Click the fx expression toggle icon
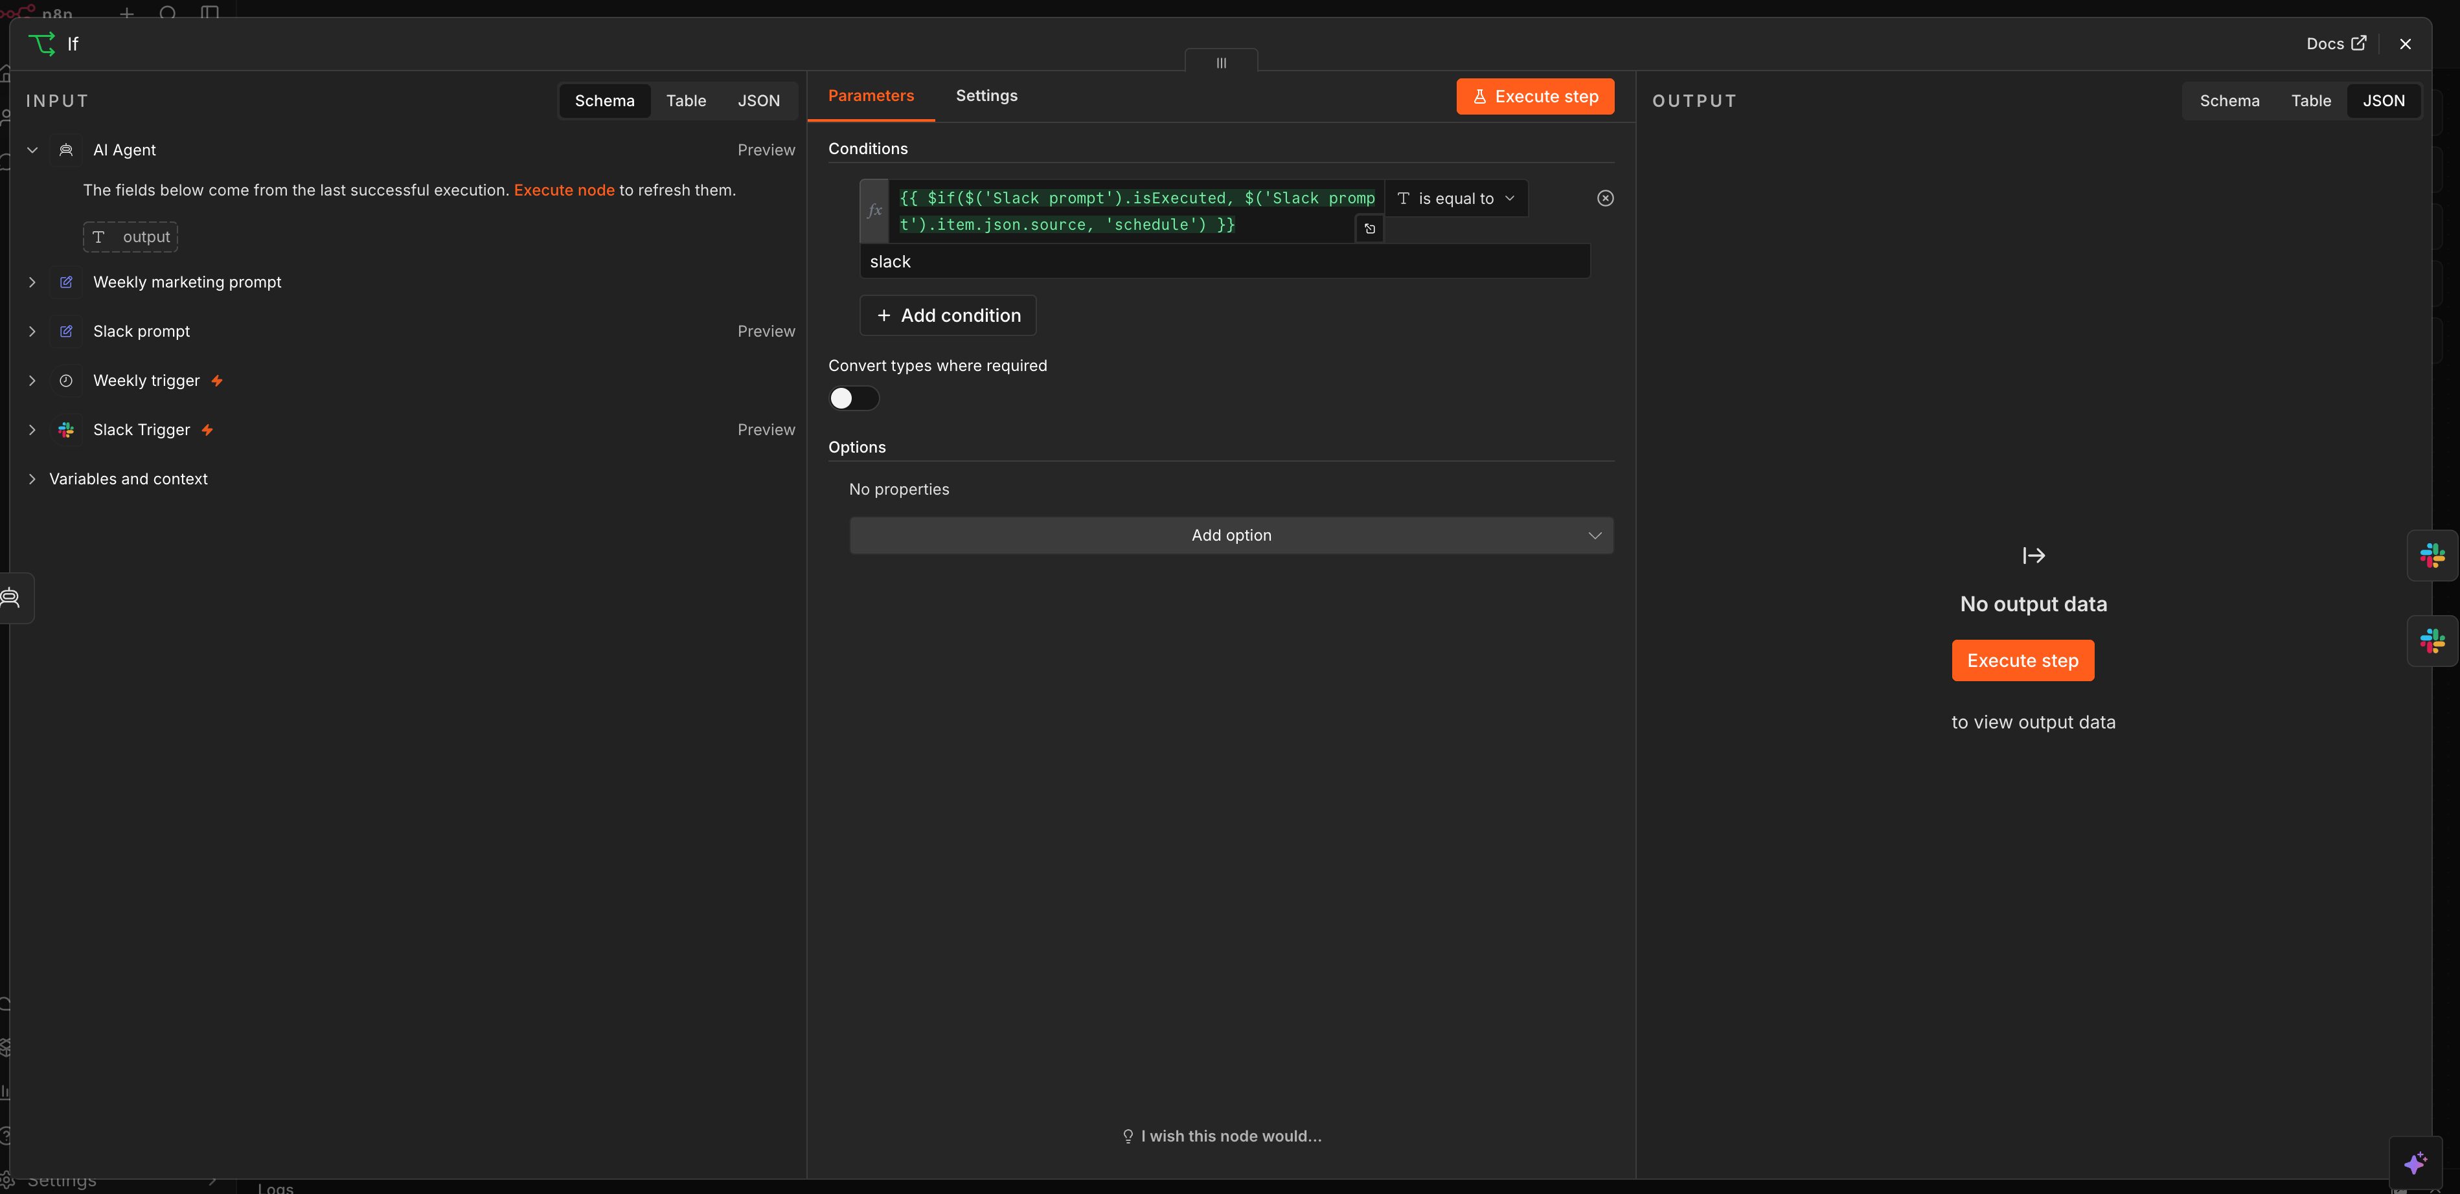This screenshot has height=1194, width=2460. point(874,211)
